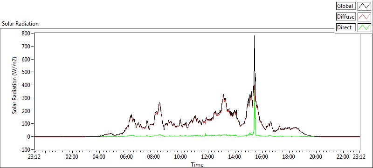The width and height of the screenshot is (373, 168).
Task: Click the Global plot legend label
Action: [x=346, y=6]
